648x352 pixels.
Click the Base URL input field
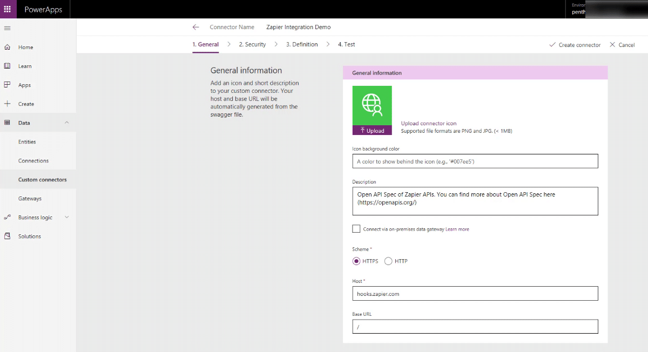click(x=475, y=327)
